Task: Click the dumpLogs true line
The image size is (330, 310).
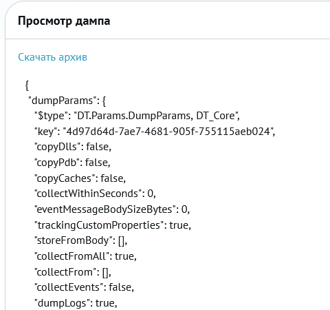Action: coord(76,303)
